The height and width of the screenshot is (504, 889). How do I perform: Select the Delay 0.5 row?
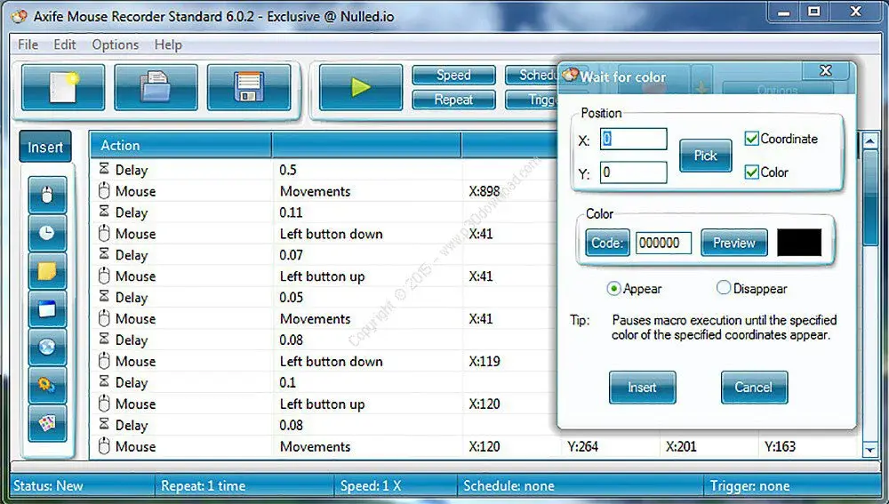pyautogui.click(x=324, y=170)
